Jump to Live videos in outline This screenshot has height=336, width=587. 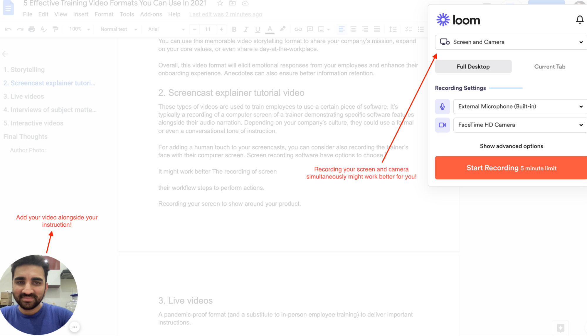tap(23, 96)
